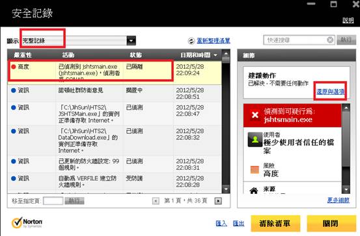Screen dimensions: 360x236
Task: Click the green user community icon
Action: (255, 139)
